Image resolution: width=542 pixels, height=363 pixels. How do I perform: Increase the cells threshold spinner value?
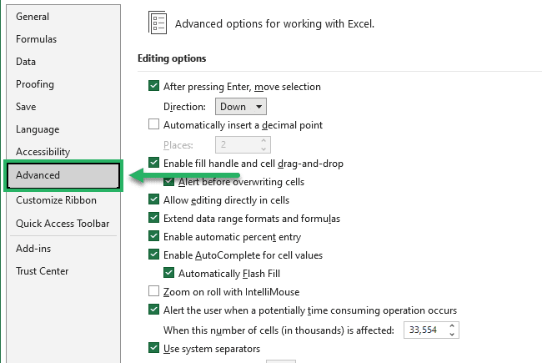pos(452,326)
